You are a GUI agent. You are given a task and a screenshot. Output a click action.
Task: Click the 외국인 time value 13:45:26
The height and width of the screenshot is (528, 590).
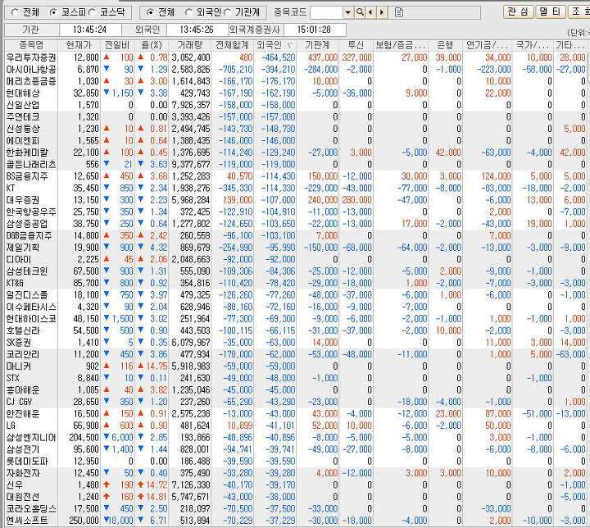click(197, 30)
